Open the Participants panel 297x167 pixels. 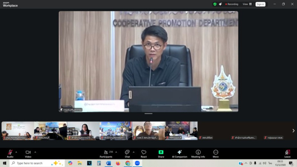click(x=106, y=153)
